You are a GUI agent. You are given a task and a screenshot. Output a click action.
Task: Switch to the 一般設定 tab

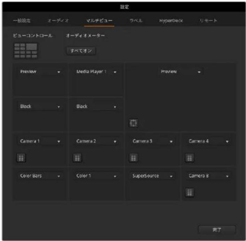tap(22, 21)
